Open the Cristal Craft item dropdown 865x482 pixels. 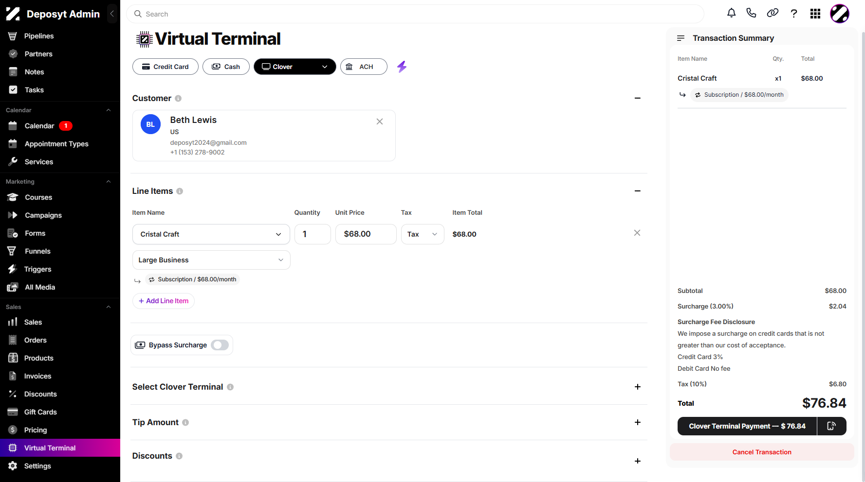pyautogui.click(x=211, y=234)
